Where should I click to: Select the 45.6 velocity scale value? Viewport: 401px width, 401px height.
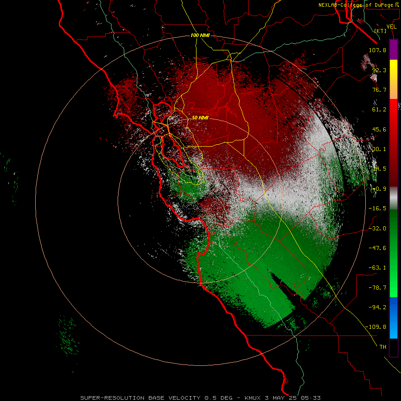point(379,129)
